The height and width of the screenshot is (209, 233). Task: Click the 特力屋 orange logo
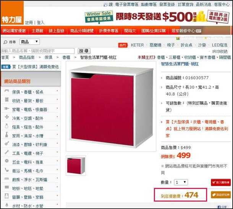tap(12, 13)
